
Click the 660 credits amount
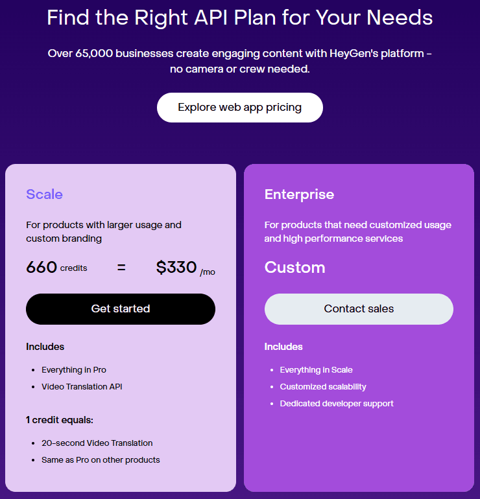(x=56, y=267)
